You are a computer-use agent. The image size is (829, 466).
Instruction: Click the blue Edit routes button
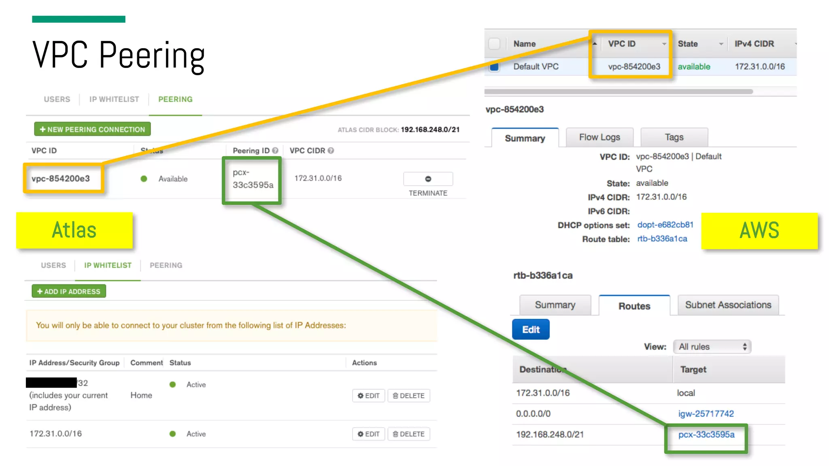click(531, 329)
